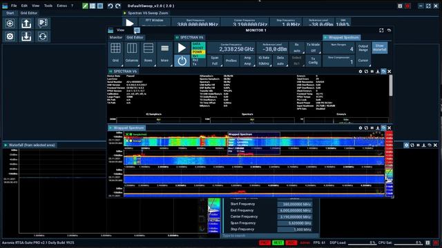Edit the Center Frequency 2,338250 GHz field

click(231, 48)
